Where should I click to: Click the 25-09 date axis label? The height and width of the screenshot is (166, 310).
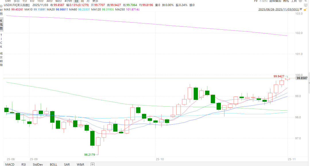(34, 159)
